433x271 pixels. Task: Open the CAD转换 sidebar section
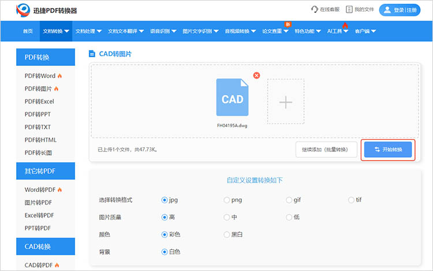46,246
